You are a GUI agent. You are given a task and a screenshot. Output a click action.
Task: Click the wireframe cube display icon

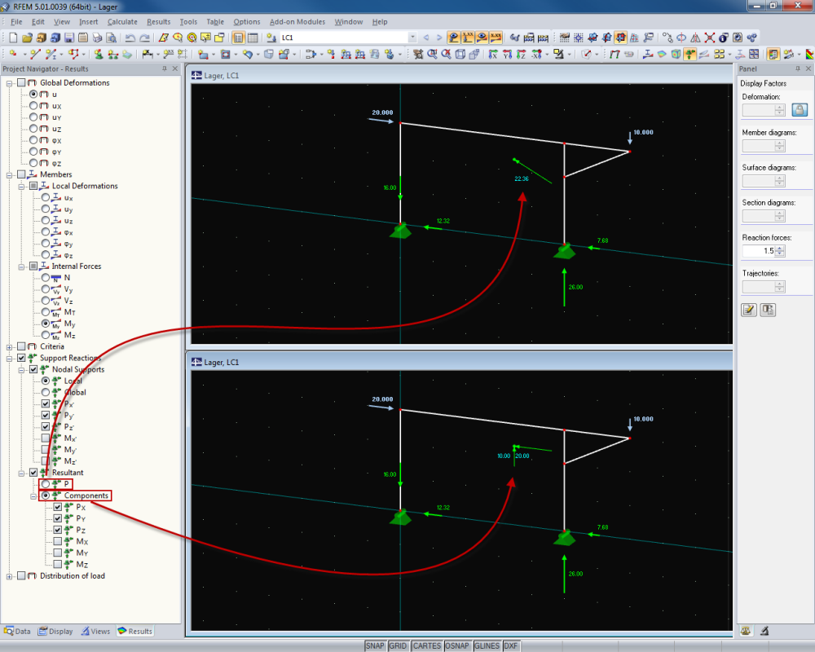[460, 54]
